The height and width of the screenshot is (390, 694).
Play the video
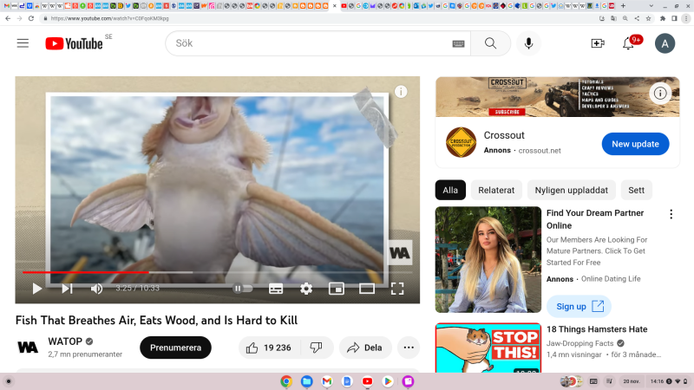click(37, 289)
